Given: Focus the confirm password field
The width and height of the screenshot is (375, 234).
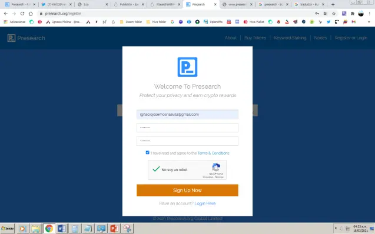Looking at the screenshot, I should coord(187,141).
